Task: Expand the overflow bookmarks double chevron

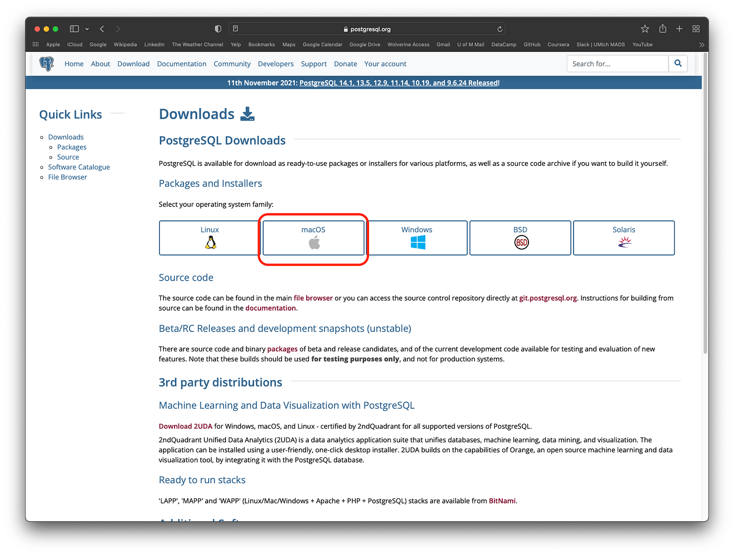Action: 701,45
